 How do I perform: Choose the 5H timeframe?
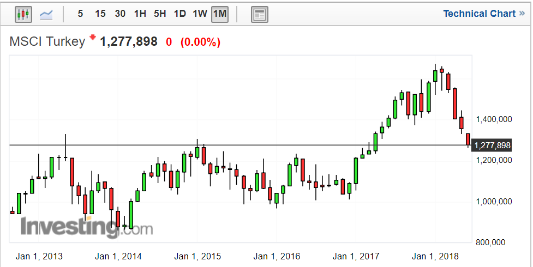[160, 14]
